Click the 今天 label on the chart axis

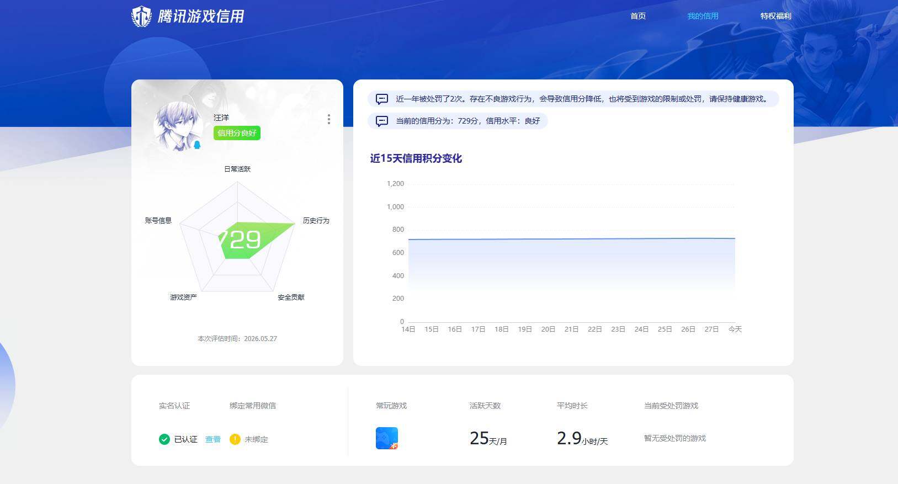pyautogui.click(x=735, y=329)
